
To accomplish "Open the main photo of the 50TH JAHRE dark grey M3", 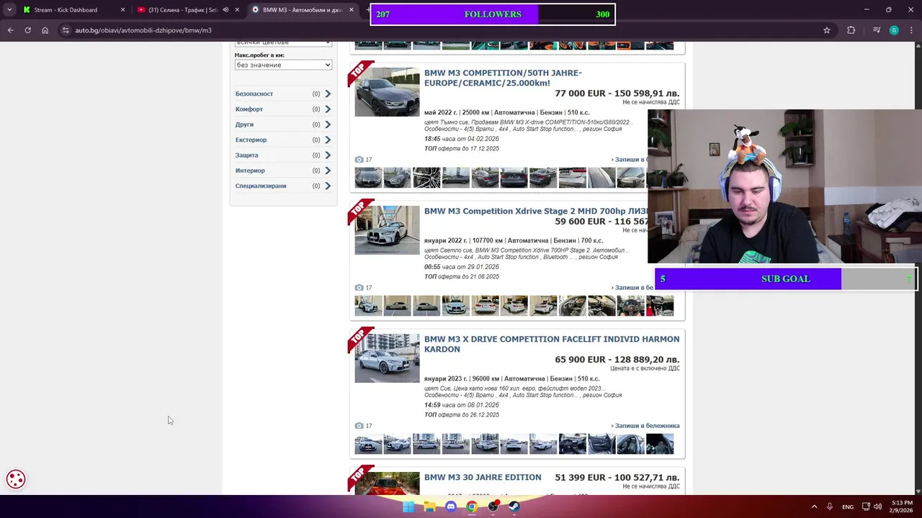I will [x=387, y=92].
